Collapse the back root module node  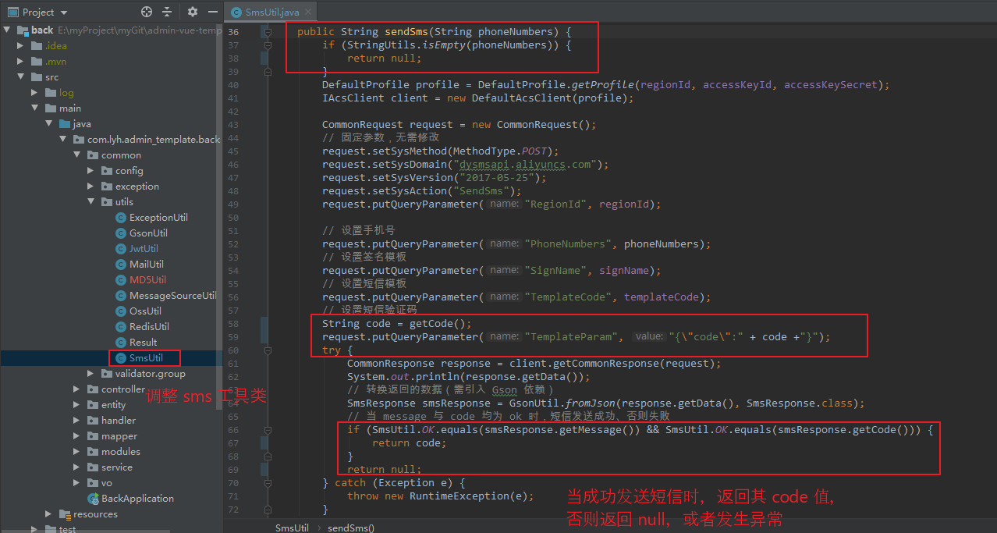[x=7, y=30]
